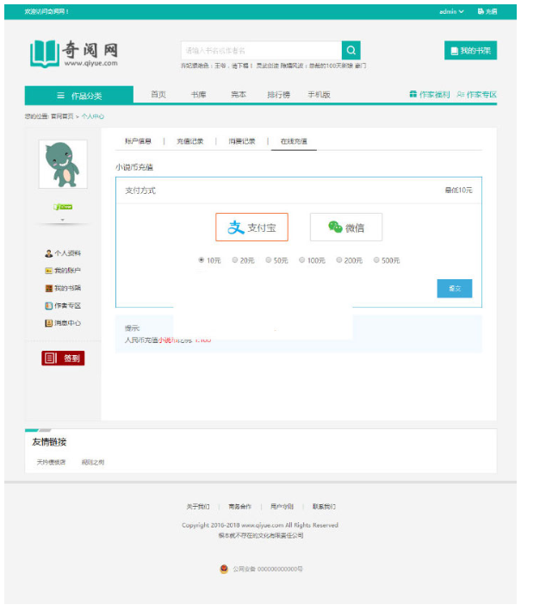Switch to the 充值记录 tab
Screen dimensions: 546x605
(x=189, y=140)
